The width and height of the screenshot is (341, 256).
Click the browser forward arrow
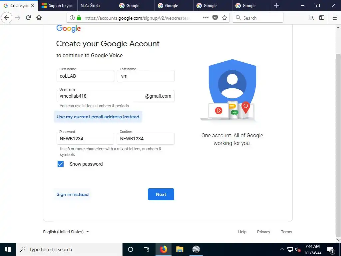[18, 18]
